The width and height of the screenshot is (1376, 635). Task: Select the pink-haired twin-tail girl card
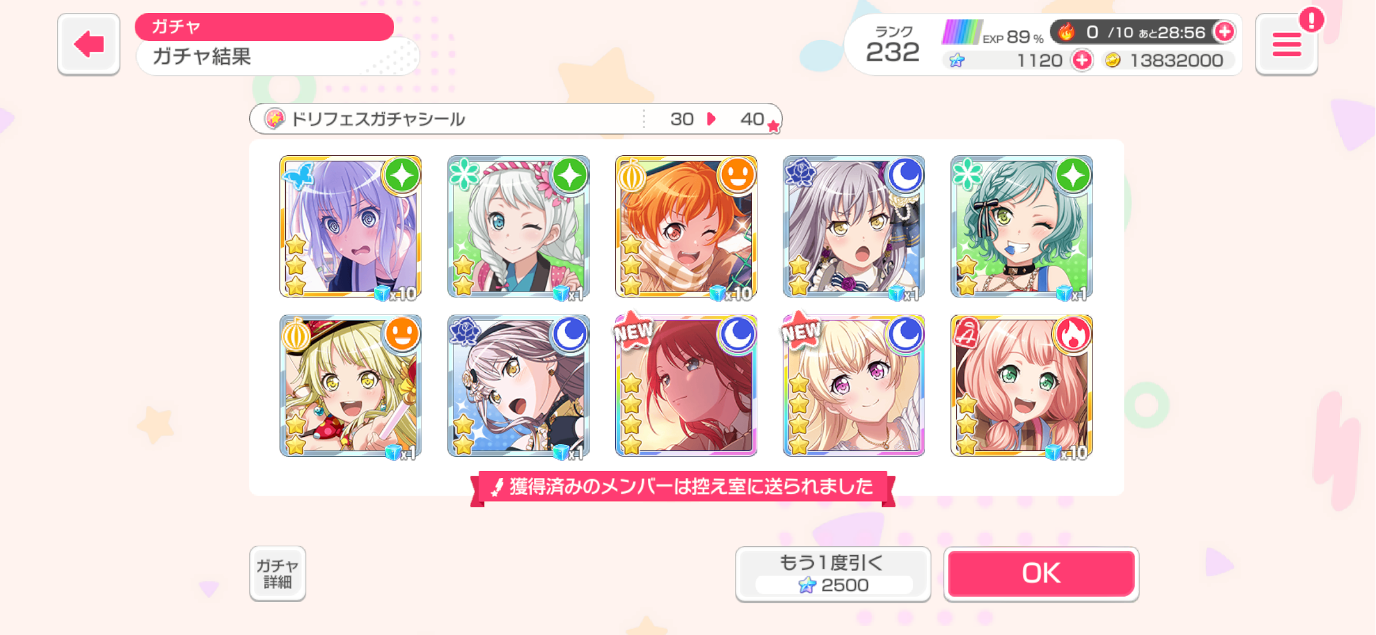coord(1022,386)
